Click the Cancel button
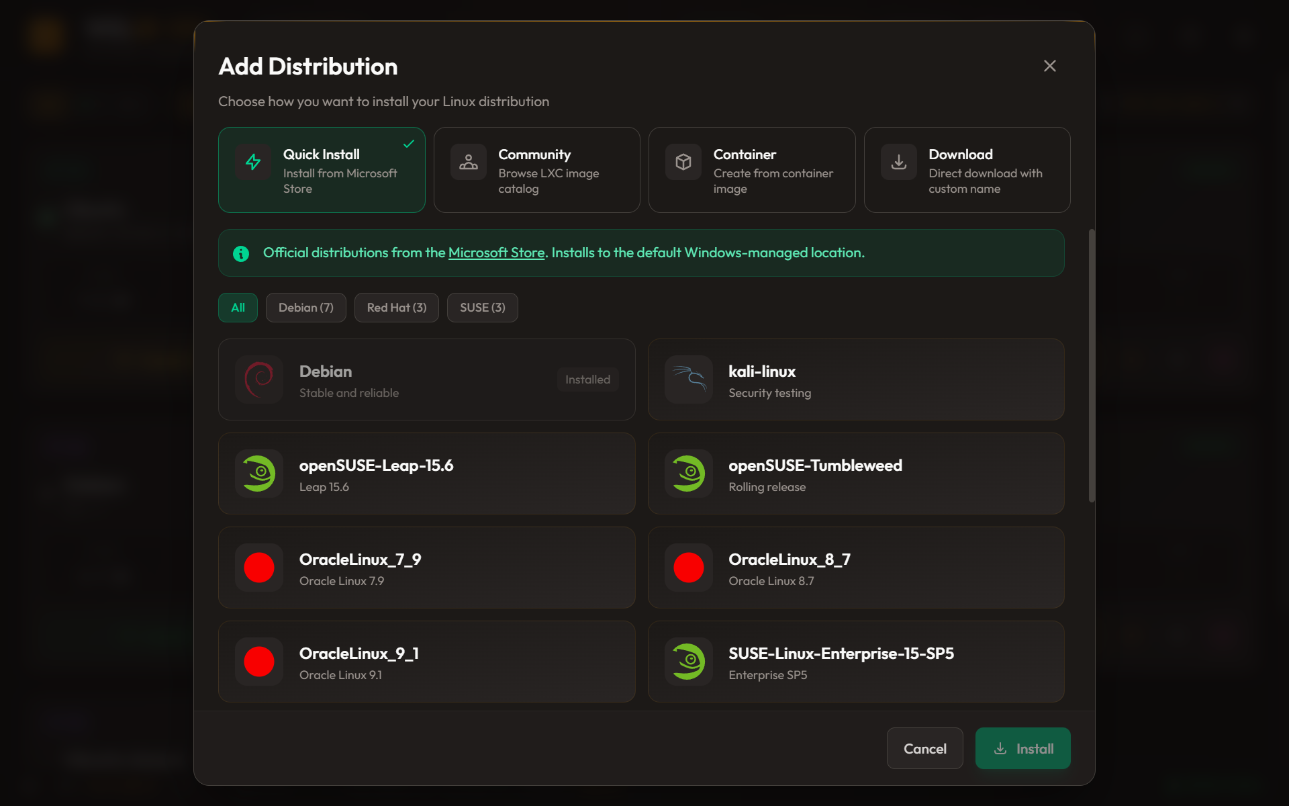1289x806 pixels. (924, 748)
